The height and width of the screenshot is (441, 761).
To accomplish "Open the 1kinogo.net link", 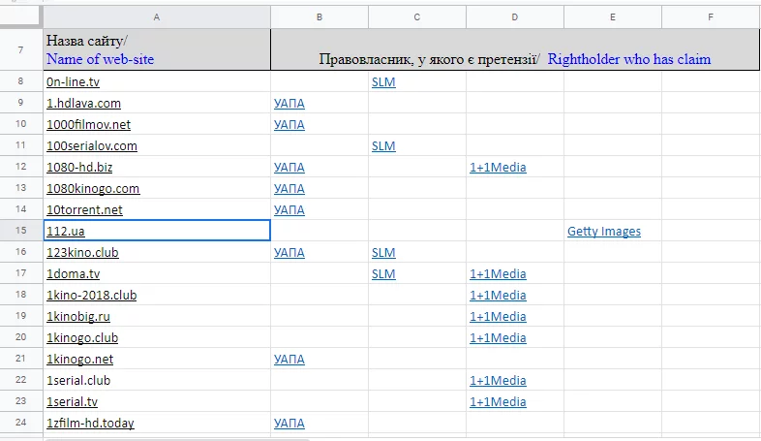I will (x=80, y=360).
